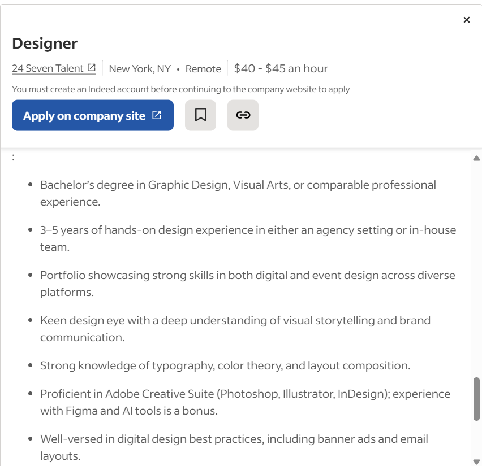482x466 pixels.
Task: Click the scrollbar down arrow
Action: point(476,461)
